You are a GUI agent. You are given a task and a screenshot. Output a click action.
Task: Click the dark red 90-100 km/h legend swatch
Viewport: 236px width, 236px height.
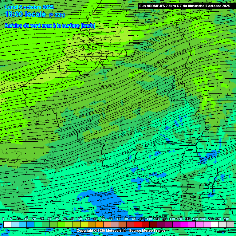(145, 224)
